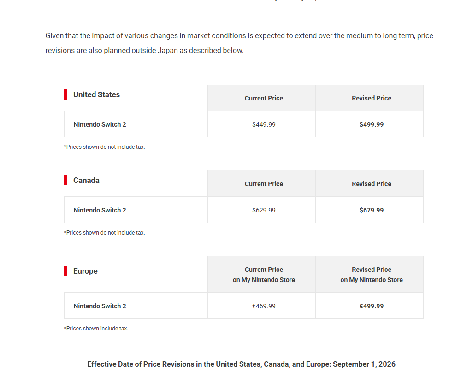Click Nintendo Switch 2 in the Canada table
The height and width of the screenshot is (382, 455).
[x=100, y=210]
